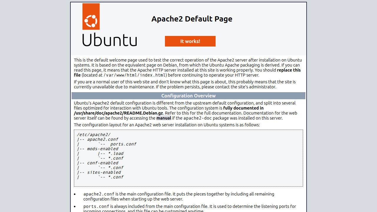
Task: Select mods-enabled folder in layout tree
Action: 103,149
